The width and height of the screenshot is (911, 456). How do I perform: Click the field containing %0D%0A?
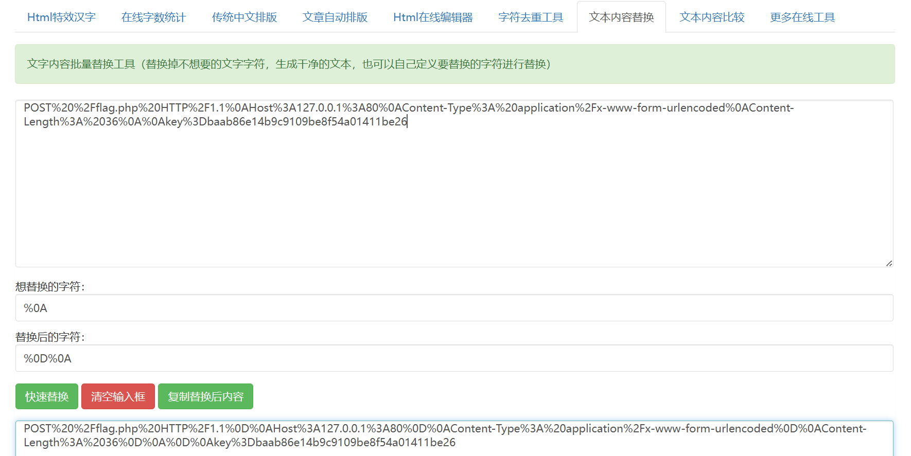pyautogui.click(x=453, y=358)
